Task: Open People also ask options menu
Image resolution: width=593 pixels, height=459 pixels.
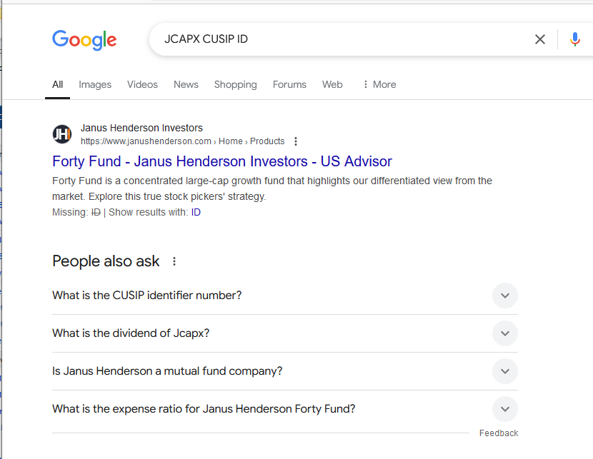Action: point(174,261)
